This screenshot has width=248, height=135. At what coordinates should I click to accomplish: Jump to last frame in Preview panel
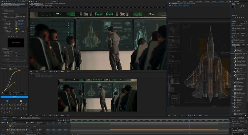(x=243, y=18)
